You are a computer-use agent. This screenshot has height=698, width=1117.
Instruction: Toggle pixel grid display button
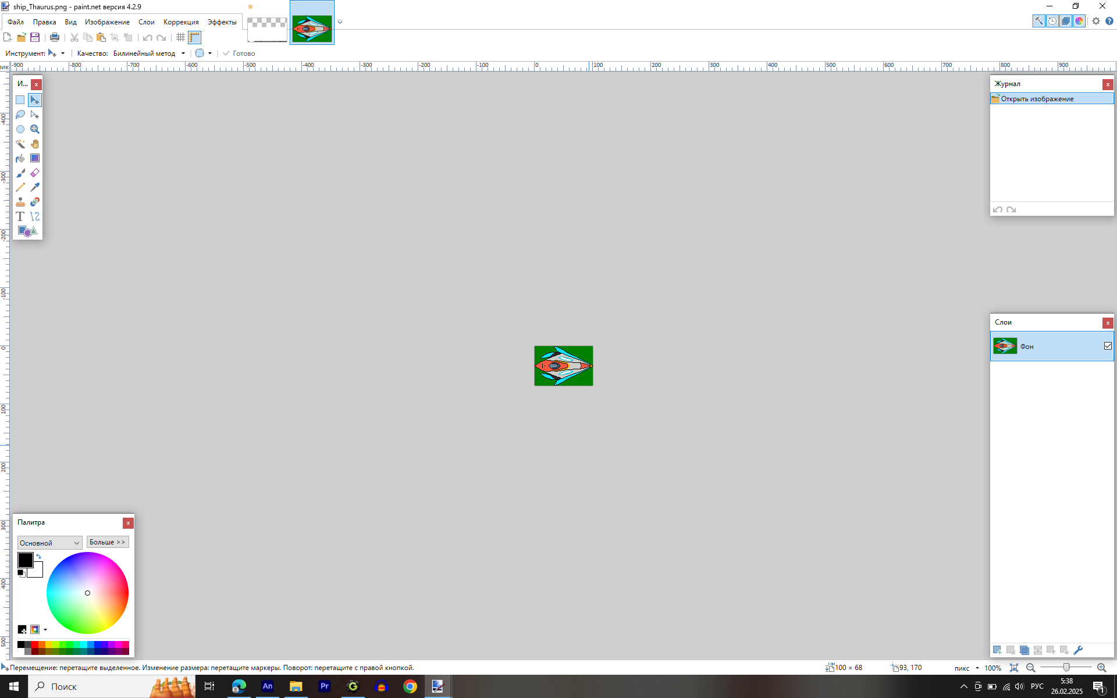tap(180, 37)
